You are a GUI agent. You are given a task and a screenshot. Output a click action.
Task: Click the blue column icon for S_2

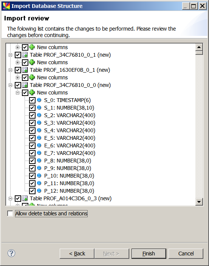click(x=39, y=115)
